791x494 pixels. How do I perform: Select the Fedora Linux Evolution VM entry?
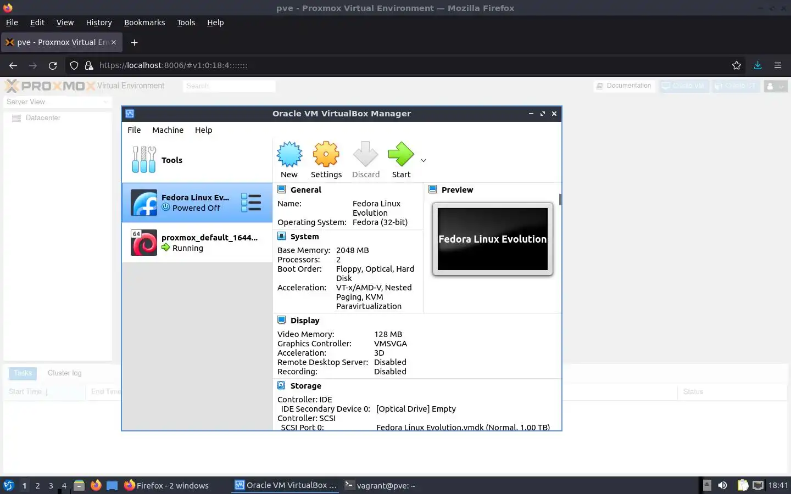[197, 203]
